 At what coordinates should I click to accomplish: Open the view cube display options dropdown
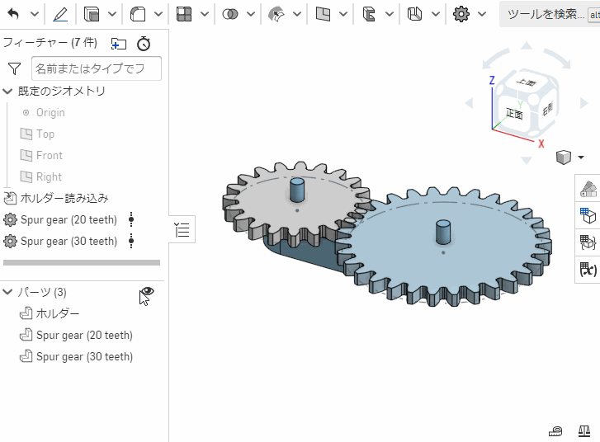(581, 157)
